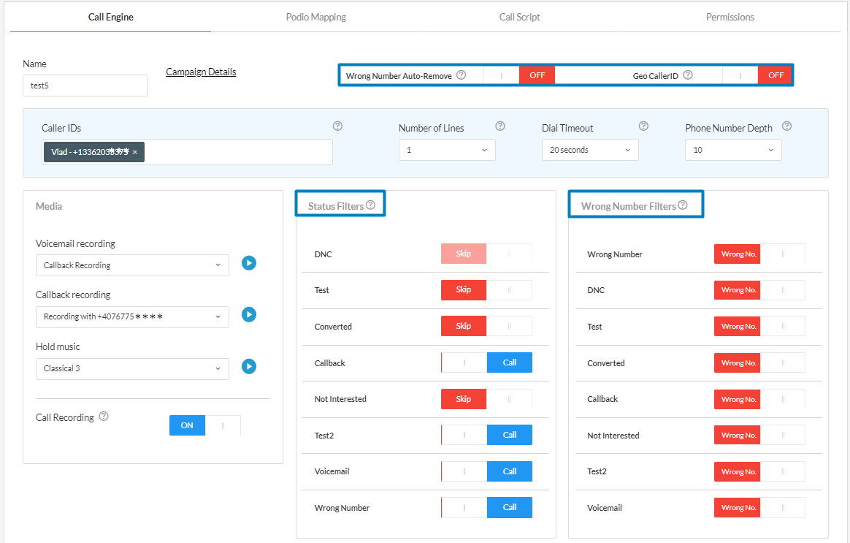Toggle the Wrong Number Auto-Remove switch
850x543 pixels.
[x=519, y=75]
